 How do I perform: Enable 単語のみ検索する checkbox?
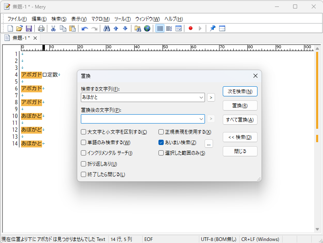[83, 143]
